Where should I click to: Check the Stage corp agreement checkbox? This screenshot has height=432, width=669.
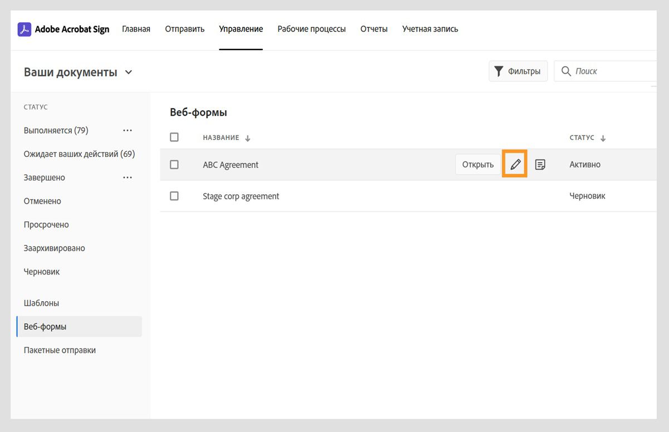174,196
